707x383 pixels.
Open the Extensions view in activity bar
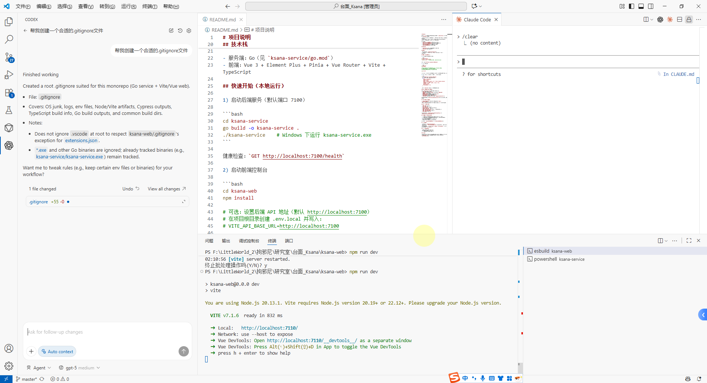pyautogui.click(x=9, y=92)
